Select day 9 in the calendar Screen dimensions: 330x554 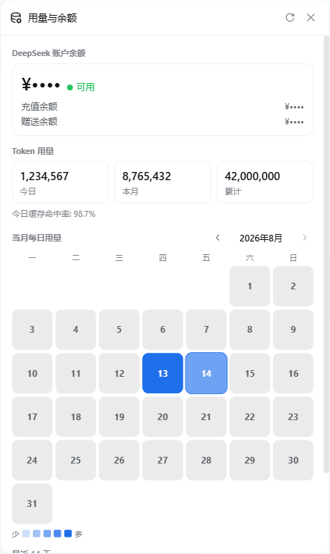tap(293, 330)
